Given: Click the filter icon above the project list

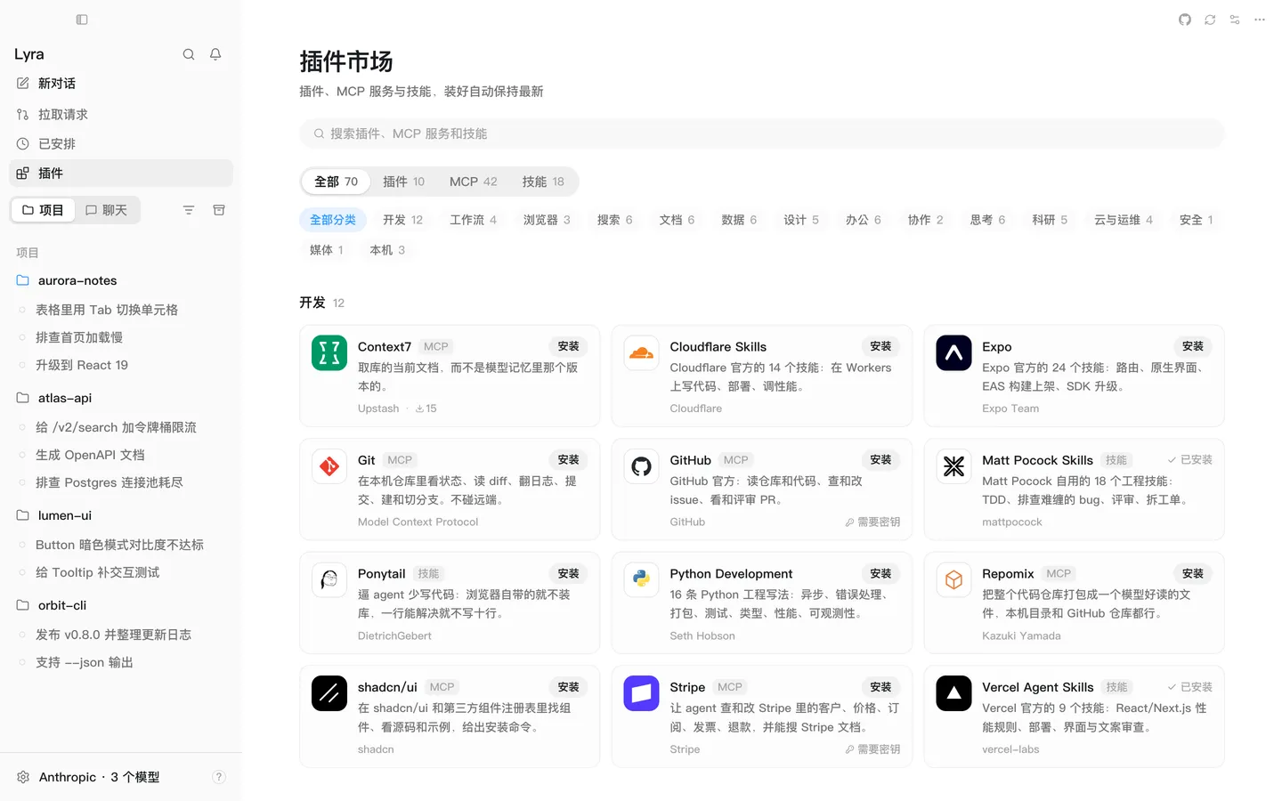Looking at the screenshot, I should 189,210.
